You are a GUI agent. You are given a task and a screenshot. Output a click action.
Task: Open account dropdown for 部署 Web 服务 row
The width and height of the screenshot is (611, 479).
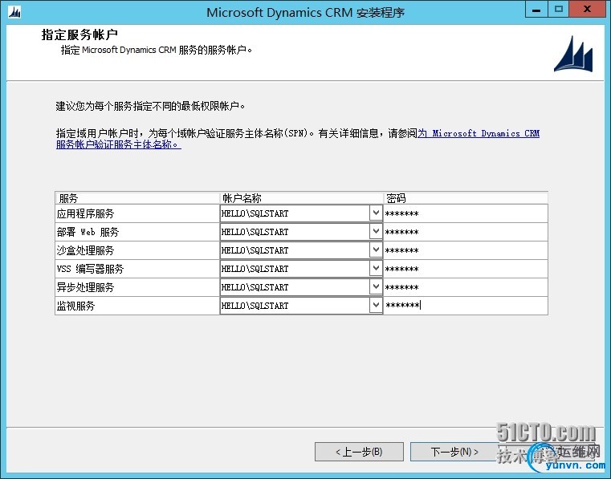(376, 232)
